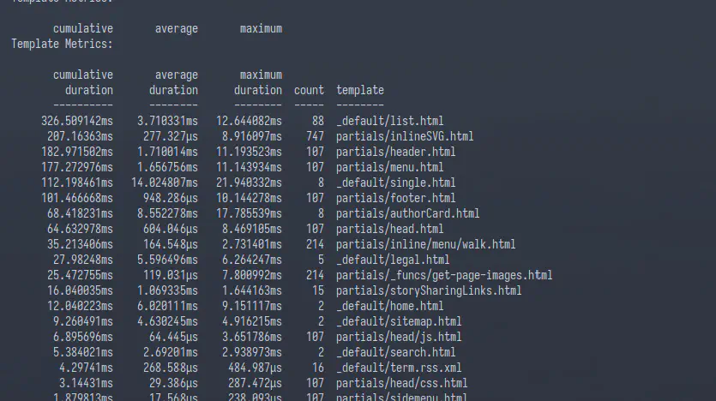Click partials/storySharingLinks.html entry
716x401 pixels.
pyautogui.click(x=429, y=290)
